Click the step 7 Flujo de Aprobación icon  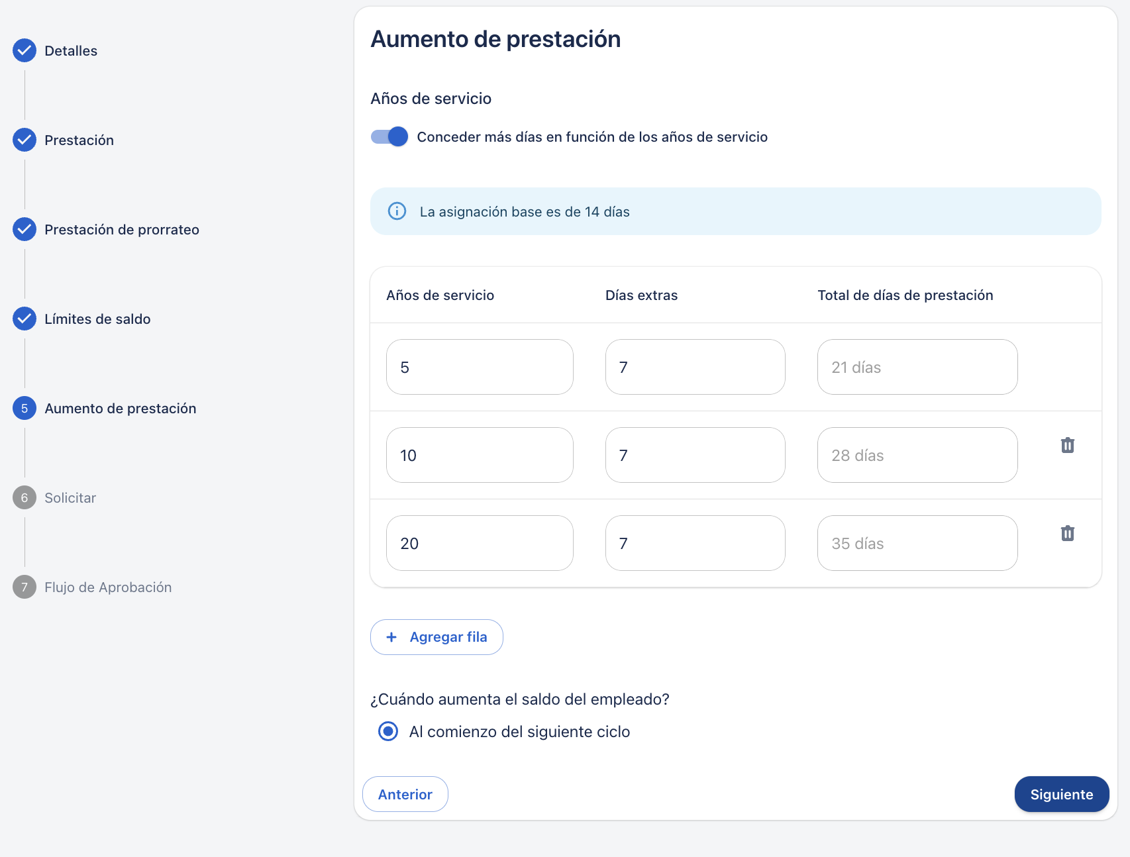pos(25,587)
